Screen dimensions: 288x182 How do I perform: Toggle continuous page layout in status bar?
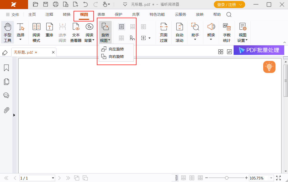tap(183, 177)
